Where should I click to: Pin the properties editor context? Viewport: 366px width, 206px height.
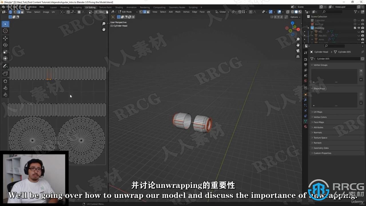tap(363, 52)
